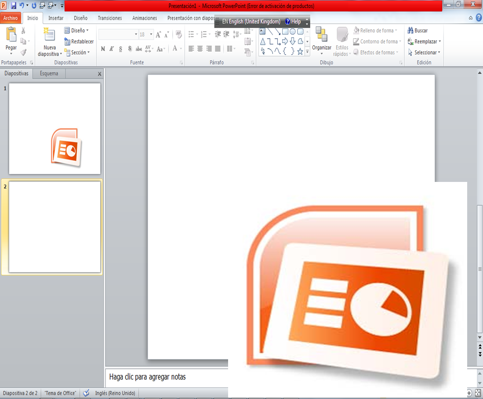Screen dimensions: 483x399
Task: Select the star shape in shapes gallery
Action: click(300, 51)
